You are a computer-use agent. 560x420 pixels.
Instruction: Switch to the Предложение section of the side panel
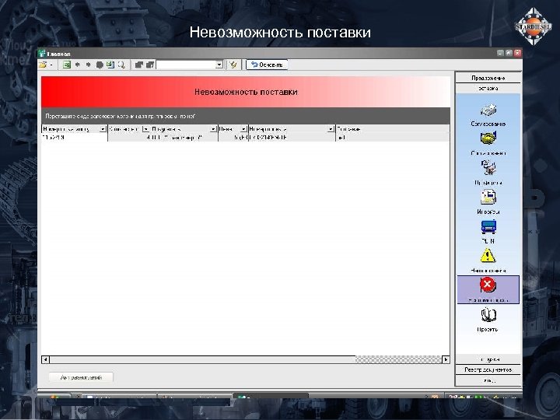(x=488, y=78)
